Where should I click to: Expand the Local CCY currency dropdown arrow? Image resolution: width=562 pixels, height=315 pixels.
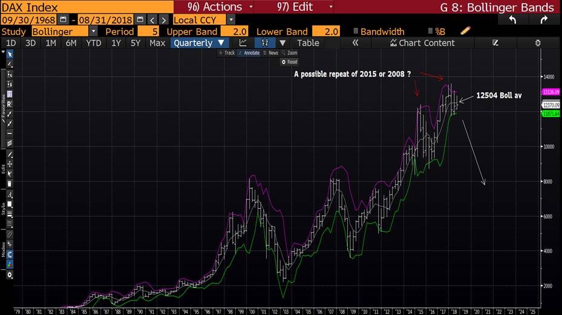[231, 20]
